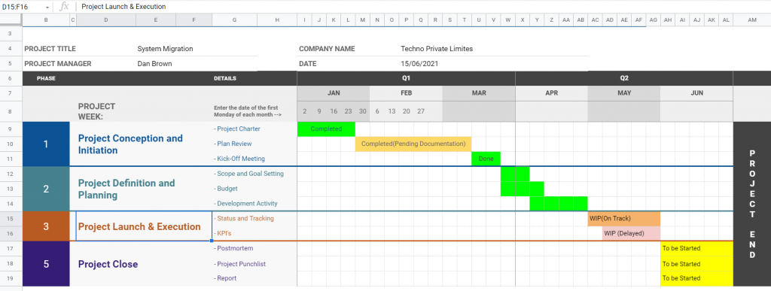Click the Q2 quarter header cell
Viewport: 771px width, 291px height.
(x=624, y=78)
